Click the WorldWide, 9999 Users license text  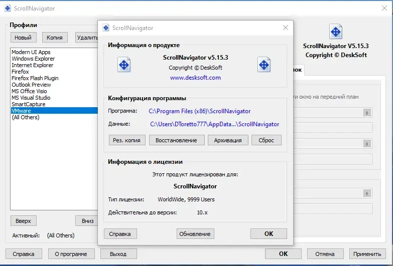[x=186, y=199]
